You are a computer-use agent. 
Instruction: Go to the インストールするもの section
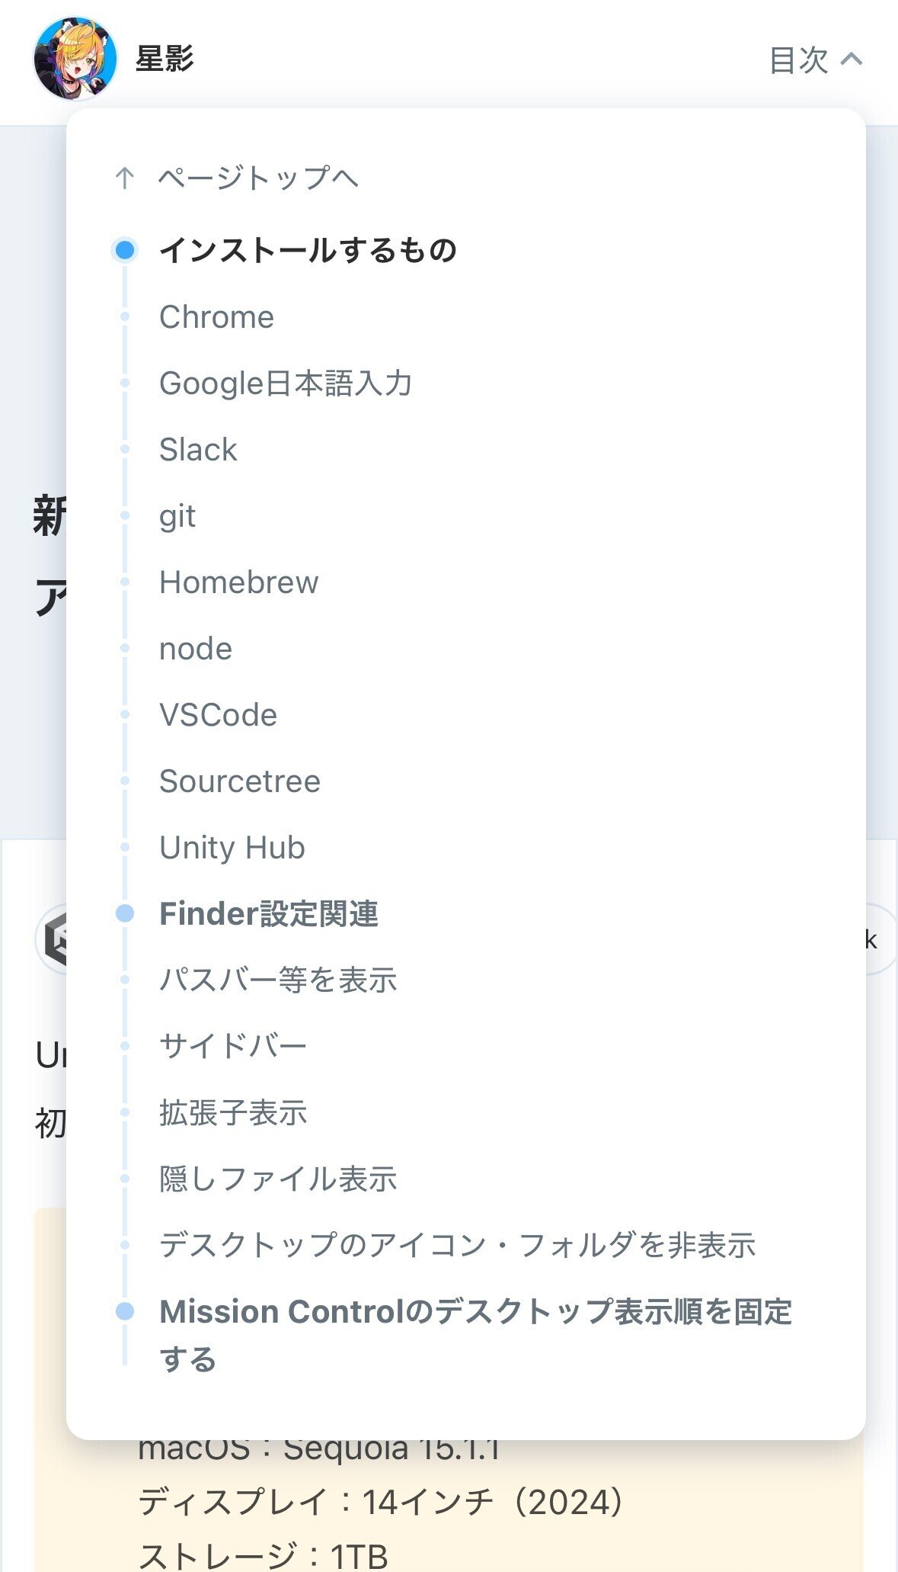coord(308,250)
